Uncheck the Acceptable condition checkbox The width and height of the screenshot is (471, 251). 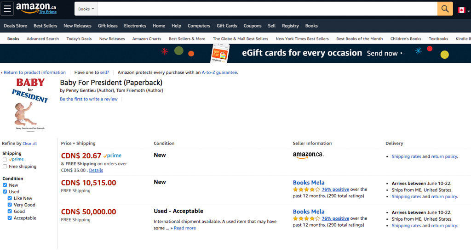tap(10, 218)
